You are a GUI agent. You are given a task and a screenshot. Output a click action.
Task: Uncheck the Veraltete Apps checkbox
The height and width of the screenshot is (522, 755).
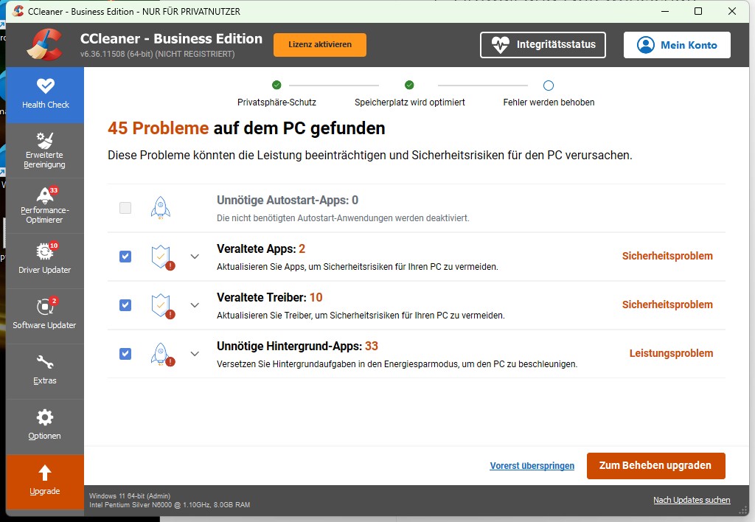point(125,257)
